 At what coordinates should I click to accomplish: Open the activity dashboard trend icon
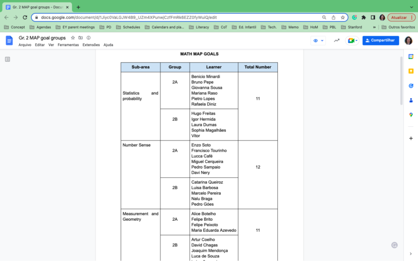click(x=336, y=41)
